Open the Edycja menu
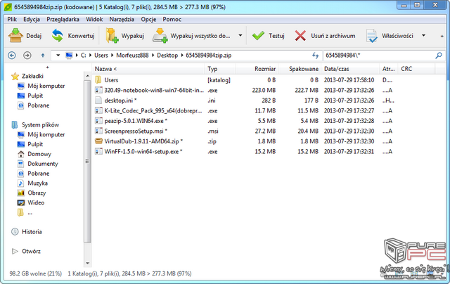 coord(32,19)
